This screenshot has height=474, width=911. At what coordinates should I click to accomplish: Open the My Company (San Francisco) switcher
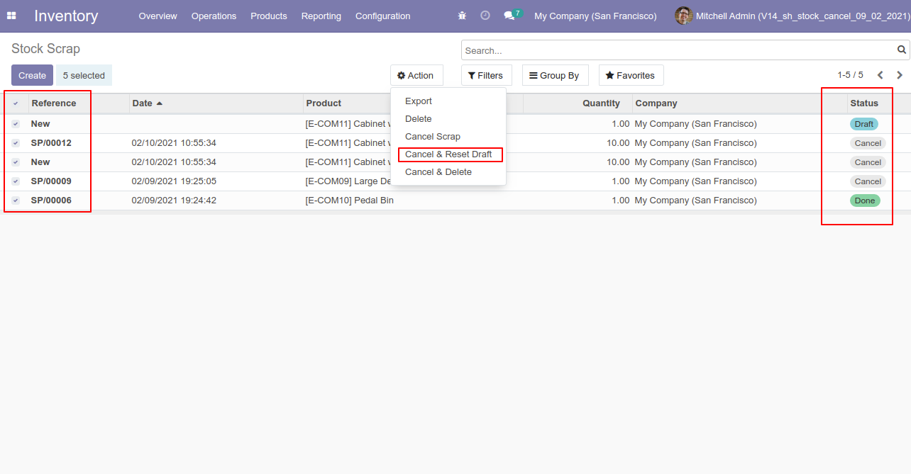(595, 16)
